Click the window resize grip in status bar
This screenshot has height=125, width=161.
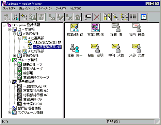pyautogui.click(x=158, y=122)
